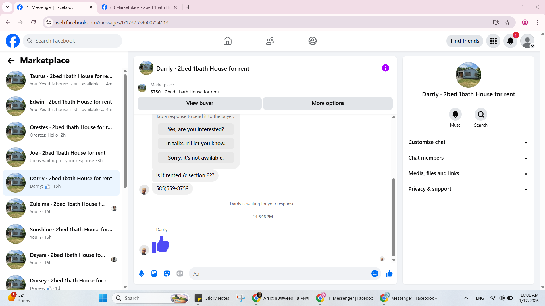The width and height of the screenshot is (545, 306).
Task: Open the Wi-Fi network tray icon
Action: click(x=493, y=298)
